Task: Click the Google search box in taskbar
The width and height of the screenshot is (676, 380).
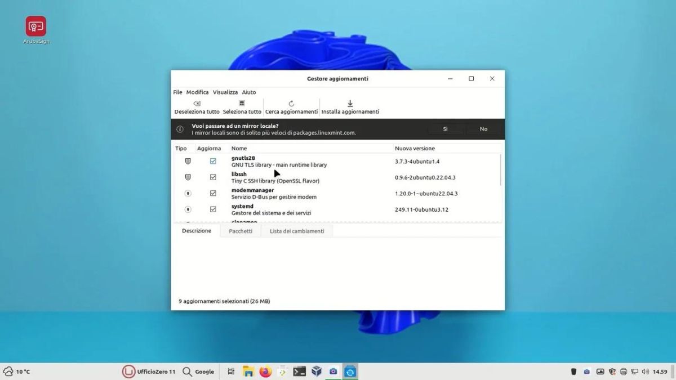Action: (198, 372)
